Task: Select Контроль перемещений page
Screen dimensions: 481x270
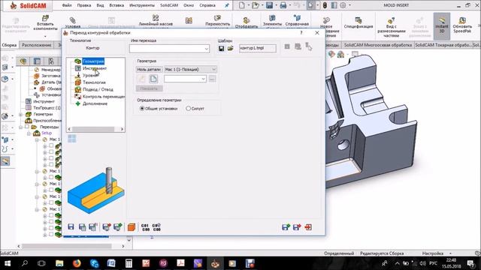Action: (x=104, y=97)
